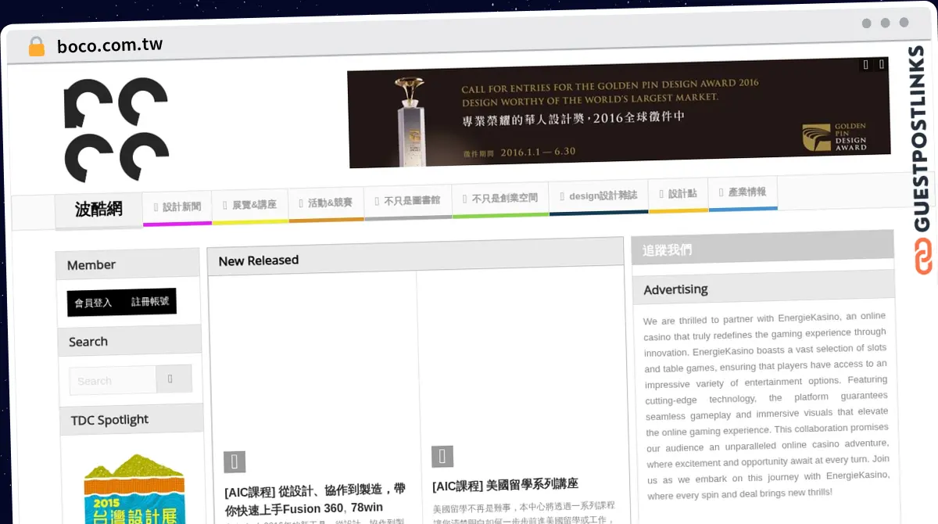Viewport: 938px width, 524px height.
Task: Click the previous-slide arrow on the banner
Action: click(x=864, y=65)
